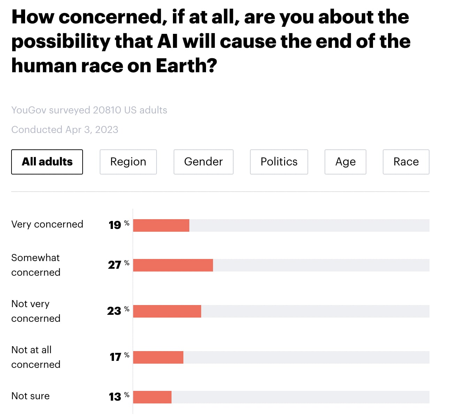This screenshot has width=456, height=416.
Task: Click the Very concerned red bar
Action: coord(161,225)
